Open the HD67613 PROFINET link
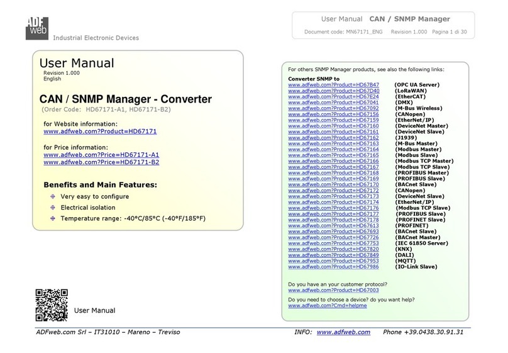 [x=333, y=225]
